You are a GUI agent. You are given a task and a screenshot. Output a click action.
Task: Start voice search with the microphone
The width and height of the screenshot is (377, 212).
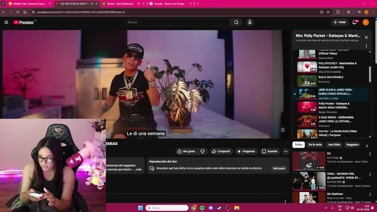(x=250, y=22)
